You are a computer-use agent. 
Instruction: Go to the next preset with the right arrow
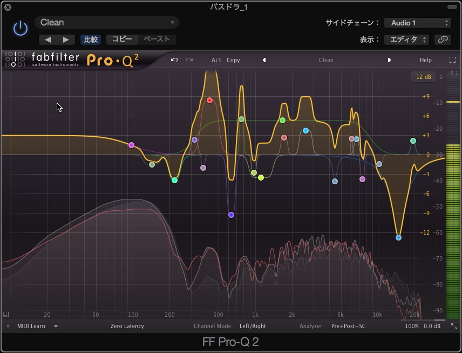[x=66, y=39]
